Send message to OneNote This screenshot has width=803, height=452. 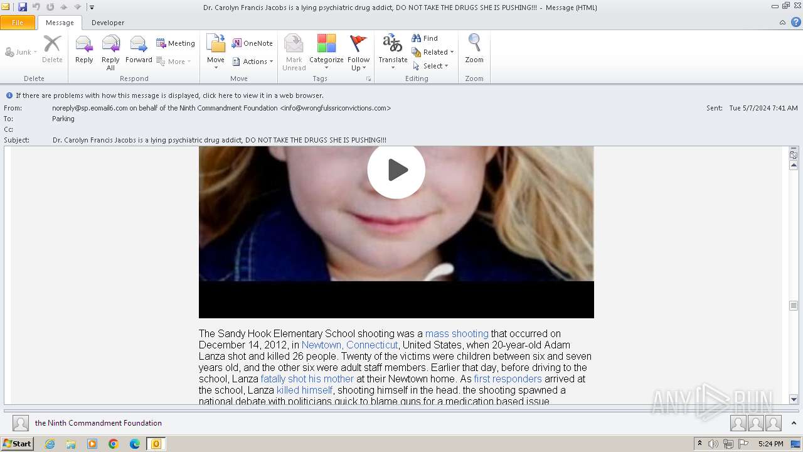tap(252, 43)
